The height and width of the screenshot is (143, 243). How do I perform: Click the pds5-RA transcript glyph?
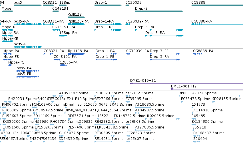click(x=28, y=24)
